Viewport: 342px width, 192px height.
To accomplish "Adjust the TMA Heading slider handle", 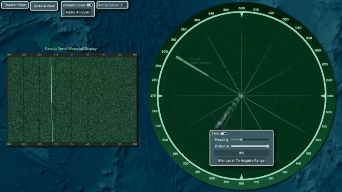I will (241, 140).
